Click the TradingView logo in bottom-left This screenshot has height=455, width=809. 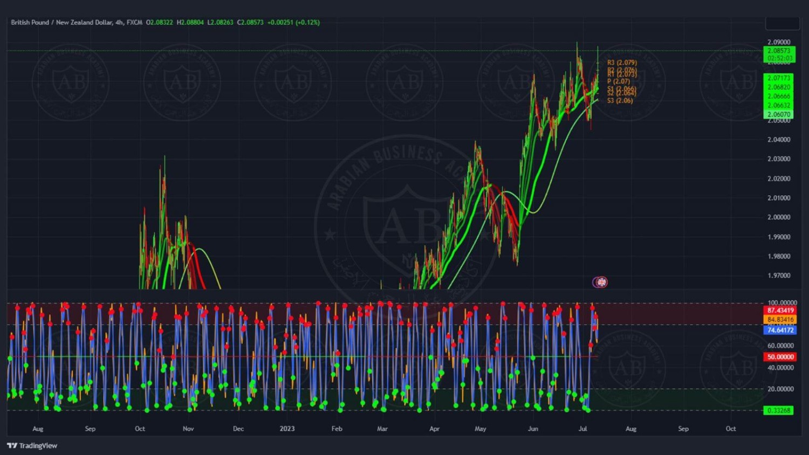pos(32,445)
